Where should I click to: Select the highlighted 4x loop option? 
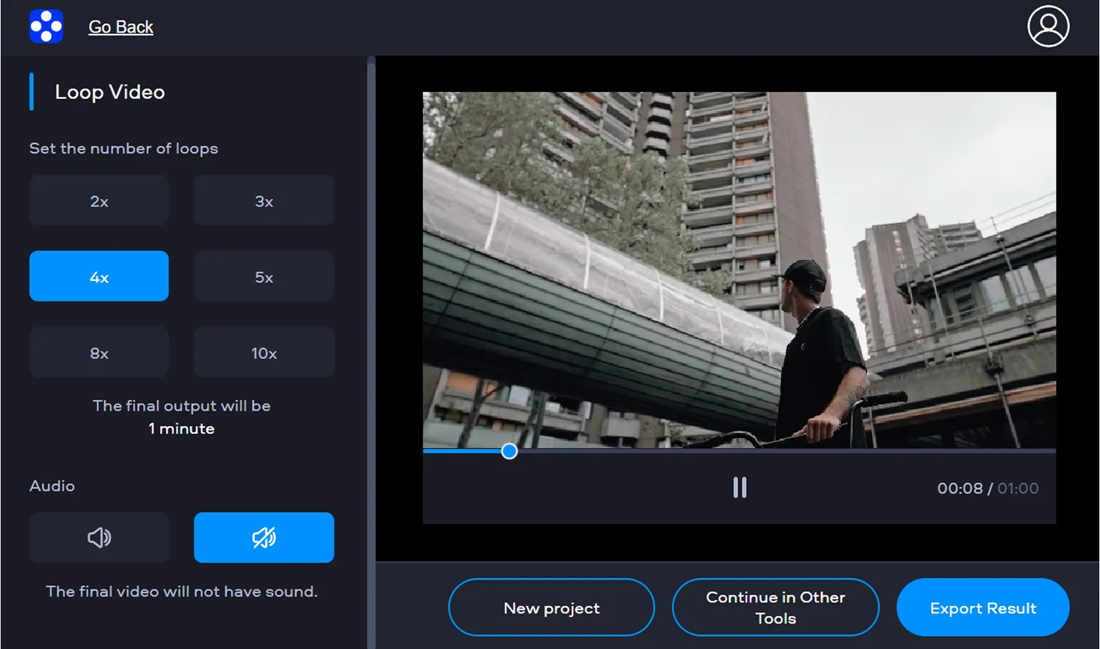tap(99, 276)
